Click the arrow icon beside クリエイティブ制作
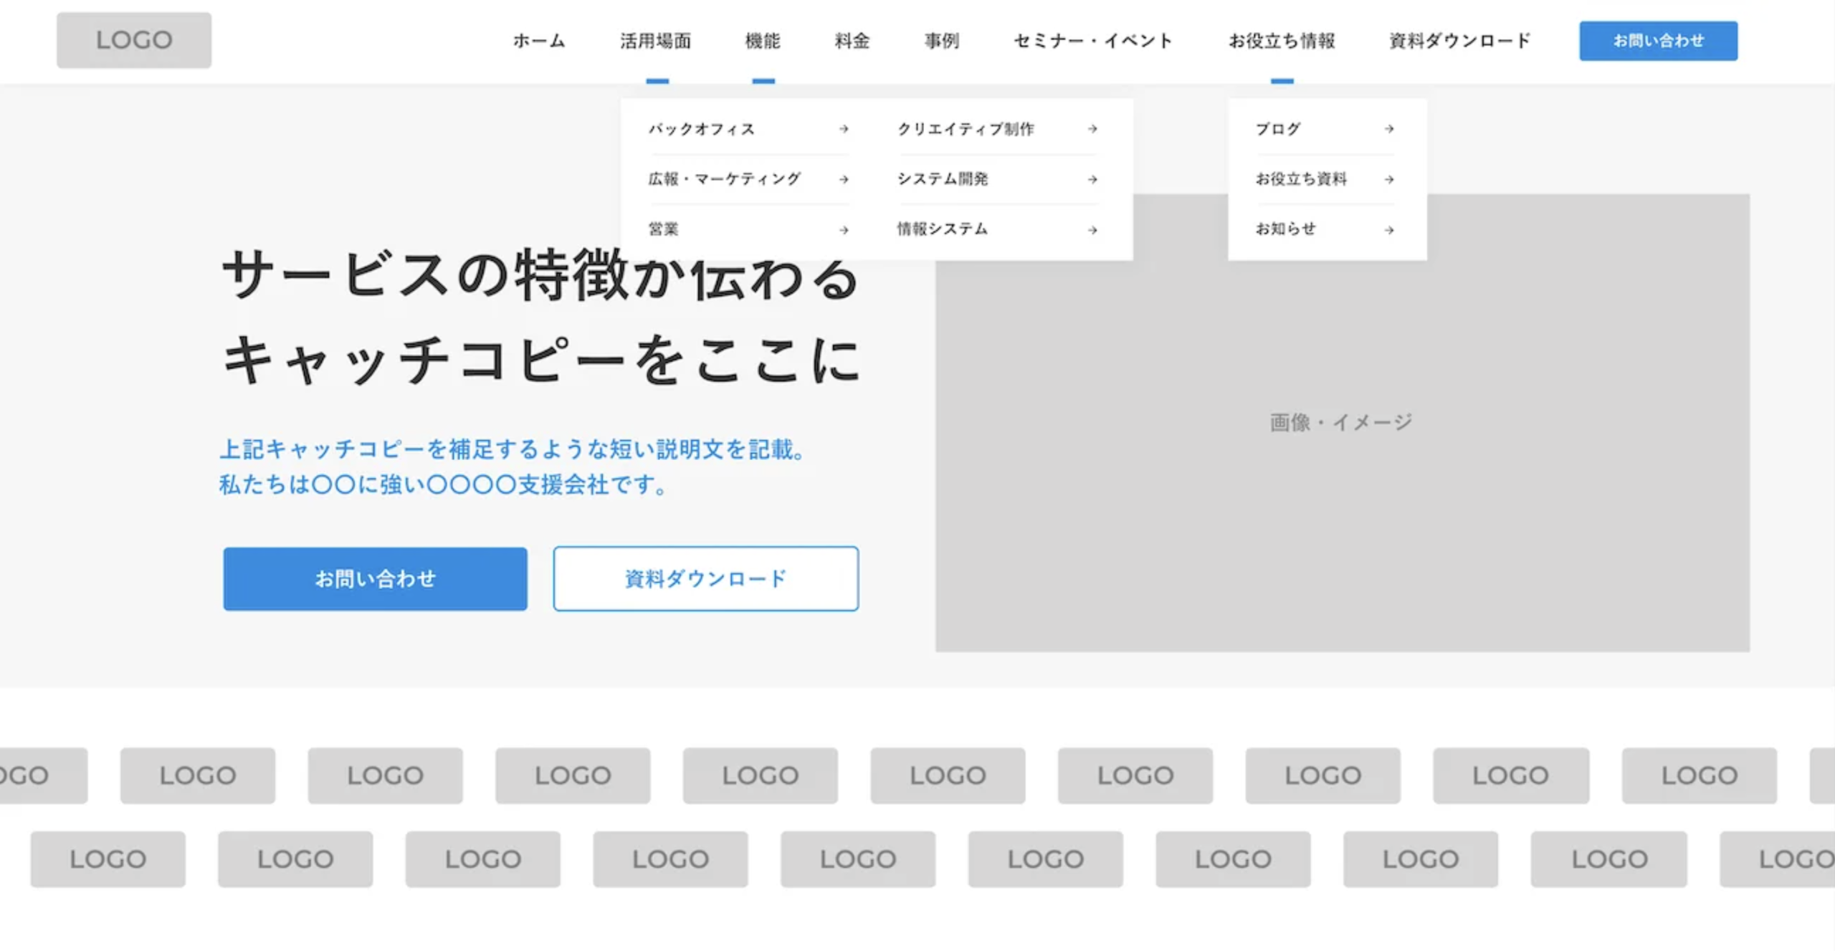Viewport: 1835px width, 951px height. pos(1092,129)
